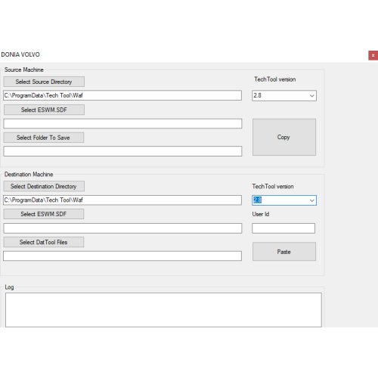The image size is (378, 378).
Task: Focus the folder to save path field
Action: pyautogui.click(x=122, y=151)
